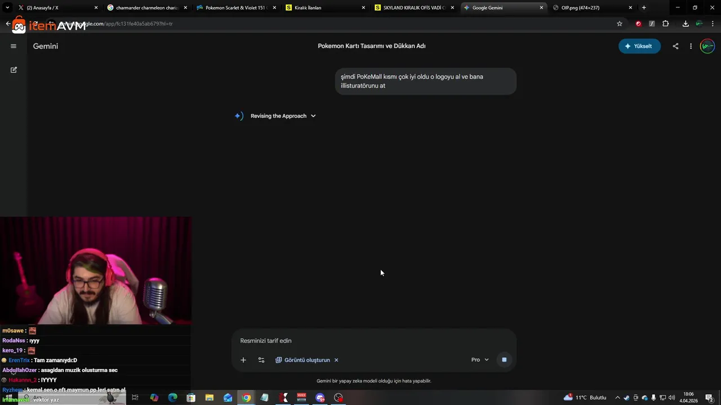Close the Pokemon Scarlet & Violet tab

pyautogui.click(x=274, y=8)
